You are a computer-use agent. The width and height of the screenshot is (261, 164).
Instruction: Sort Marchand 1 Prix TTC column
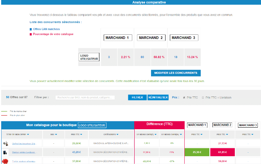point(197,134)
